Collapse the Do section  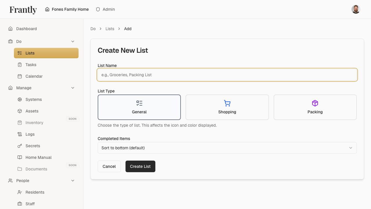pos(73,41)
